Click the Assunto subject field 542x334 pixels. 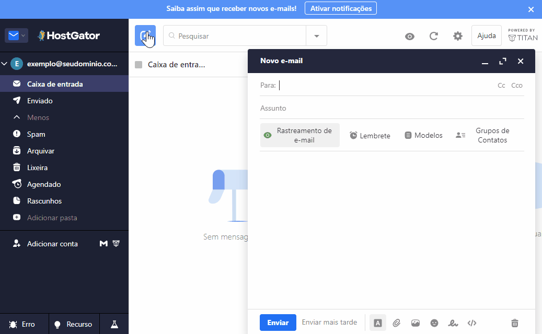(x=392, y=109)
